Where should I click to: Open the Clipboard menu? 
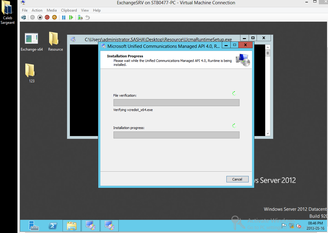[x=69, y=10]
